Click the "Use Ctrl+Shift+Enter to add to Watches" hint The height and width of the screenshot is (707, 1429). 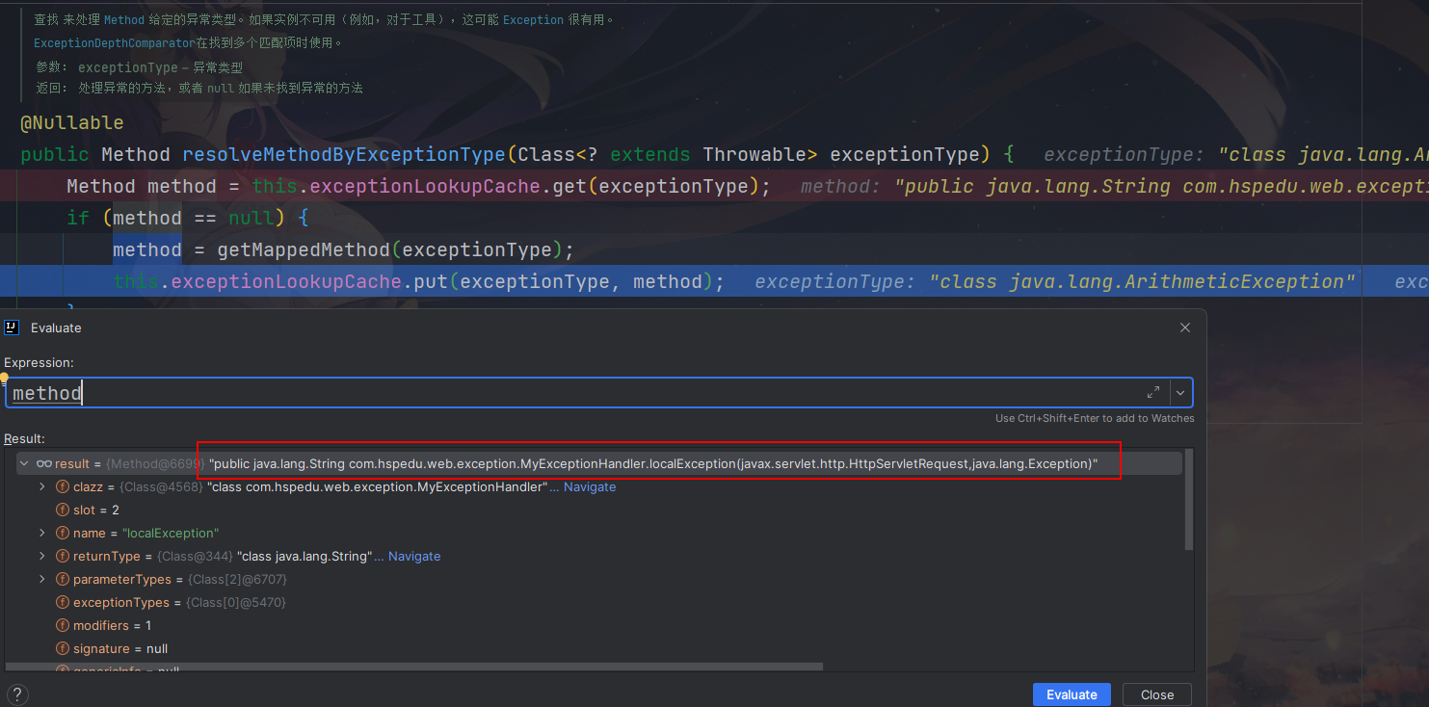(x=1095, y=418)
